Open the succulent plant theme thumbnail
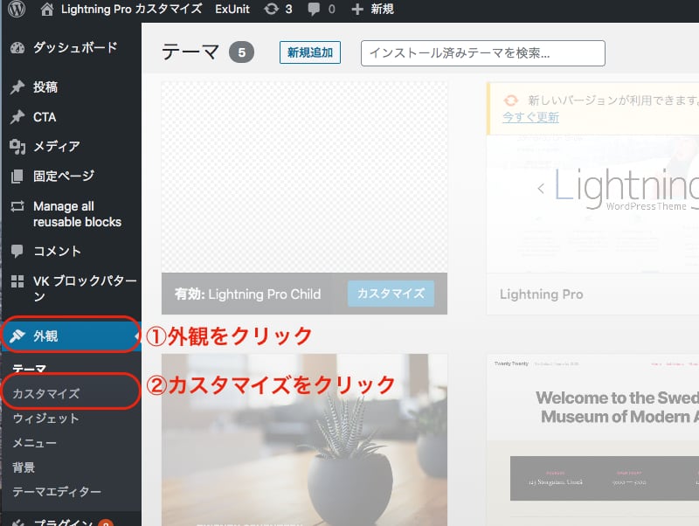Viewport: 699px width, 526px height. [x=304, y=440]
